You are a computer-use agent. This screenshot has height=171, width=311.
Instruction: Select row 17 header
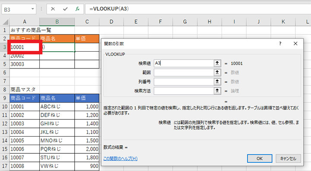(x=5, y=166)
